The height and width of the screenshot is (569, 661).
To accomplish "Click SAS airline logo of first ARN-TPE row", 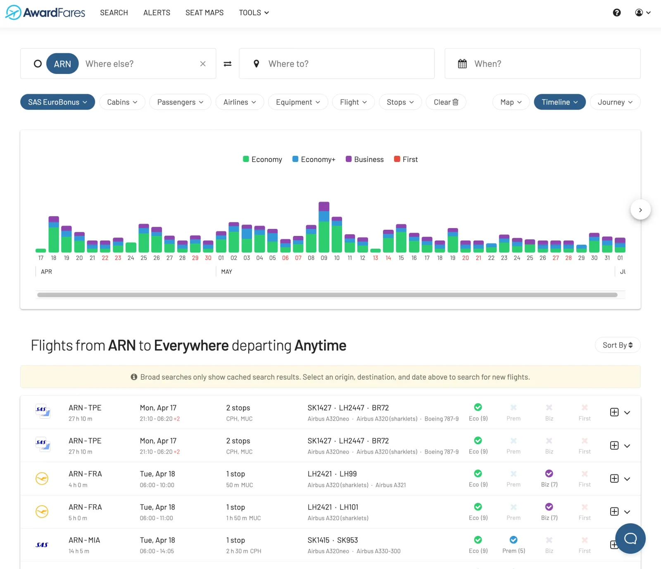I will (x=43, y=412).
